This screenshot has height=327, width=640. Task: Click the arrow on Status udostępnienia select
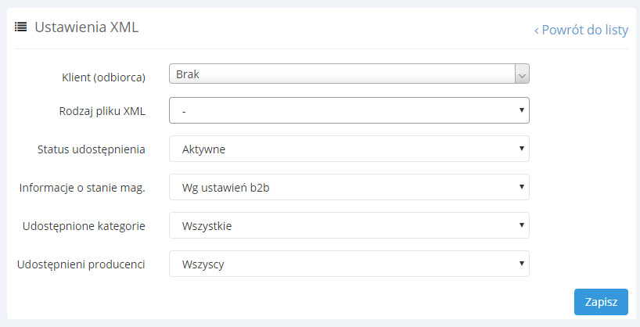pos(521,149)
